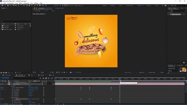This screenshot has width=187, height=105.
Task: Click the hide shy layers icon
Action: pos(44,78)
